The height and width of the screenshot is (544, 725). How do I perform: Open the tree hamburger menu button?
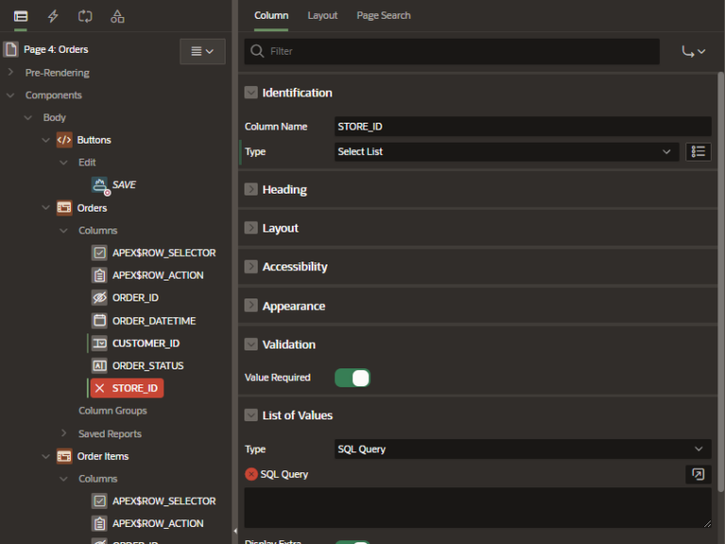point(202,51)
